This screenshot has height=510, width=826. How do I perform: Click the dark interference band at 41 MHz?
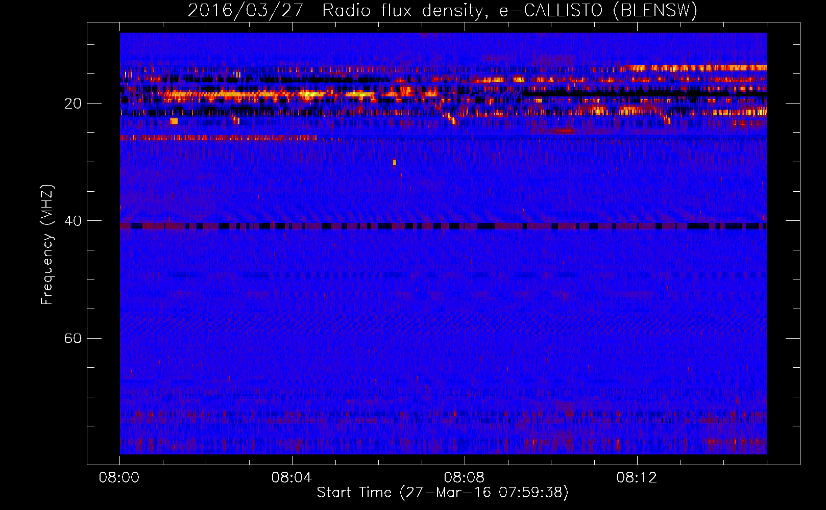click(x=443, y=226)
